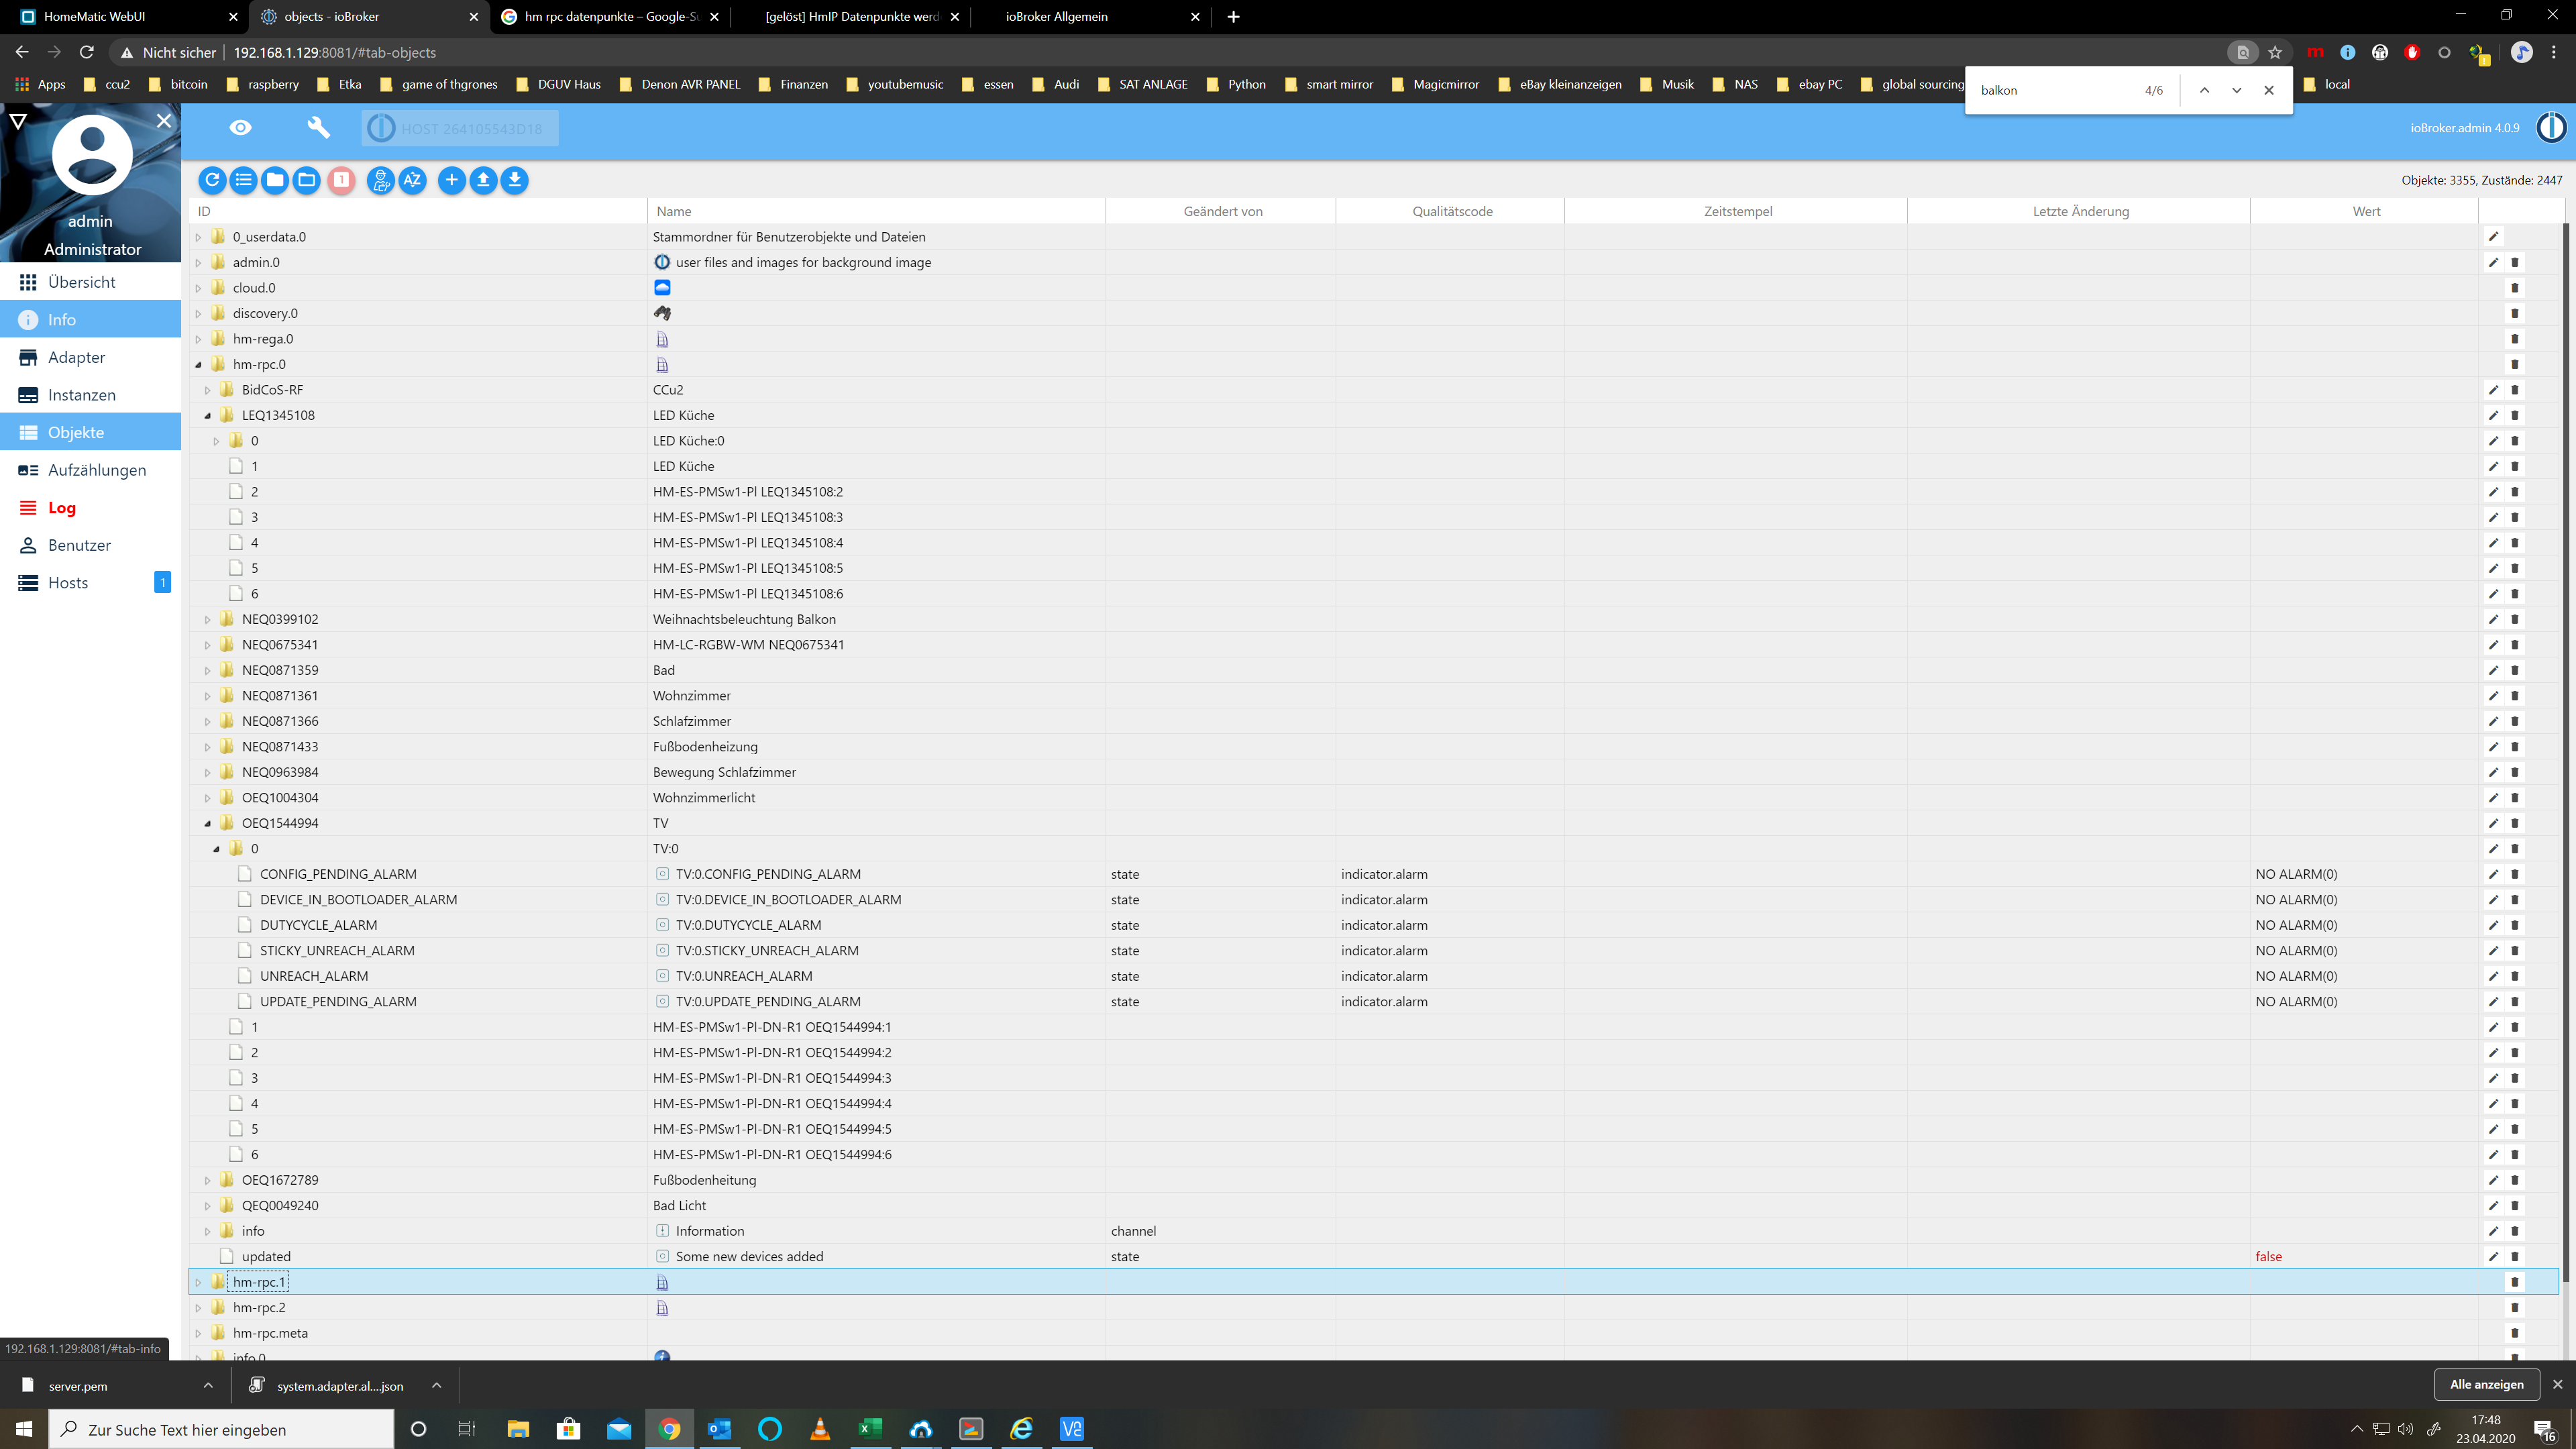Expand the hm-rpc.1 tree node
2576x1449 pixels.
tap(198, 1282)
